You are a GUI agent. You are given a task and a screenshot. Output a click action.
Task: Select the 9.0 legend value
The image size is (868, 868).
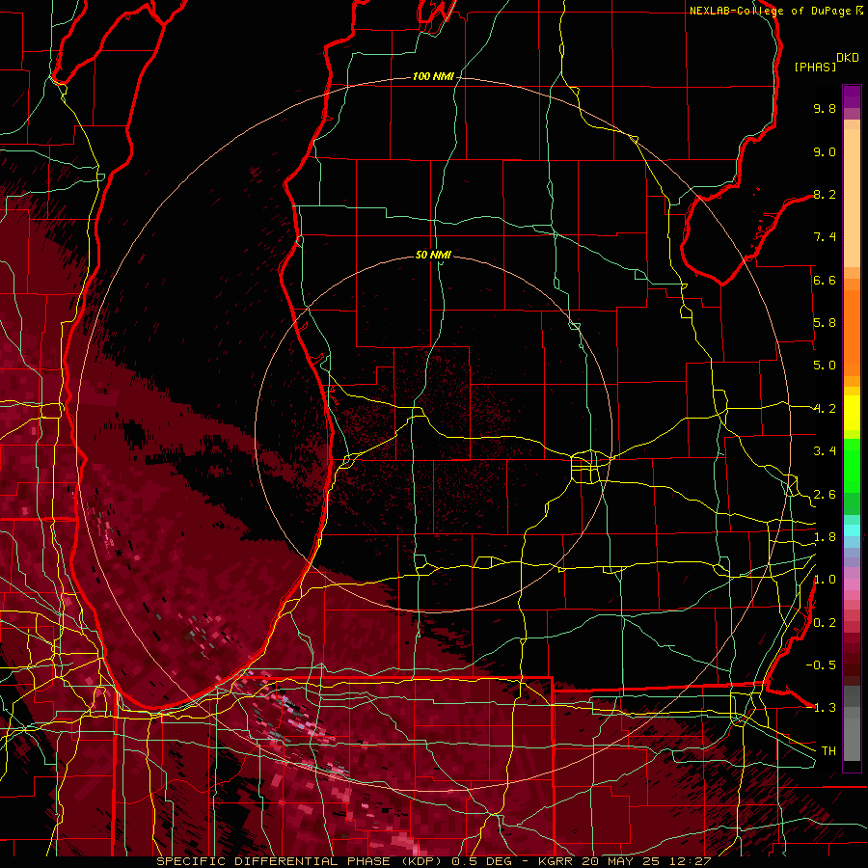tap(825, 151)
